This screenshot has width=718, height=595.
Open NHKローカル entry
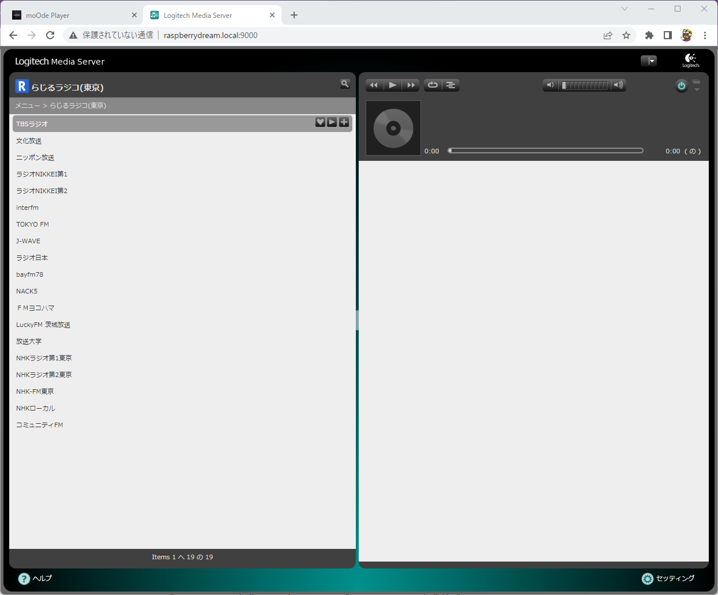click(182, 408)
